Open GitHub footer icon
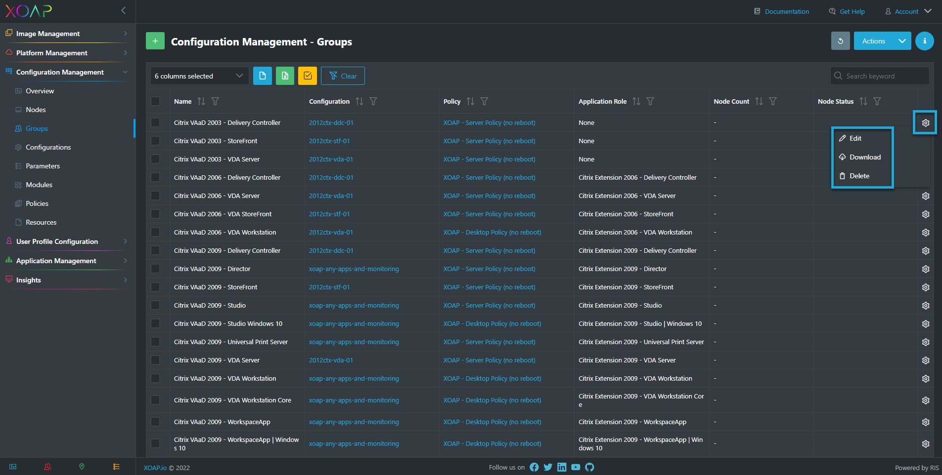This screenshot has width=942, height=475. tap(589, 467)
